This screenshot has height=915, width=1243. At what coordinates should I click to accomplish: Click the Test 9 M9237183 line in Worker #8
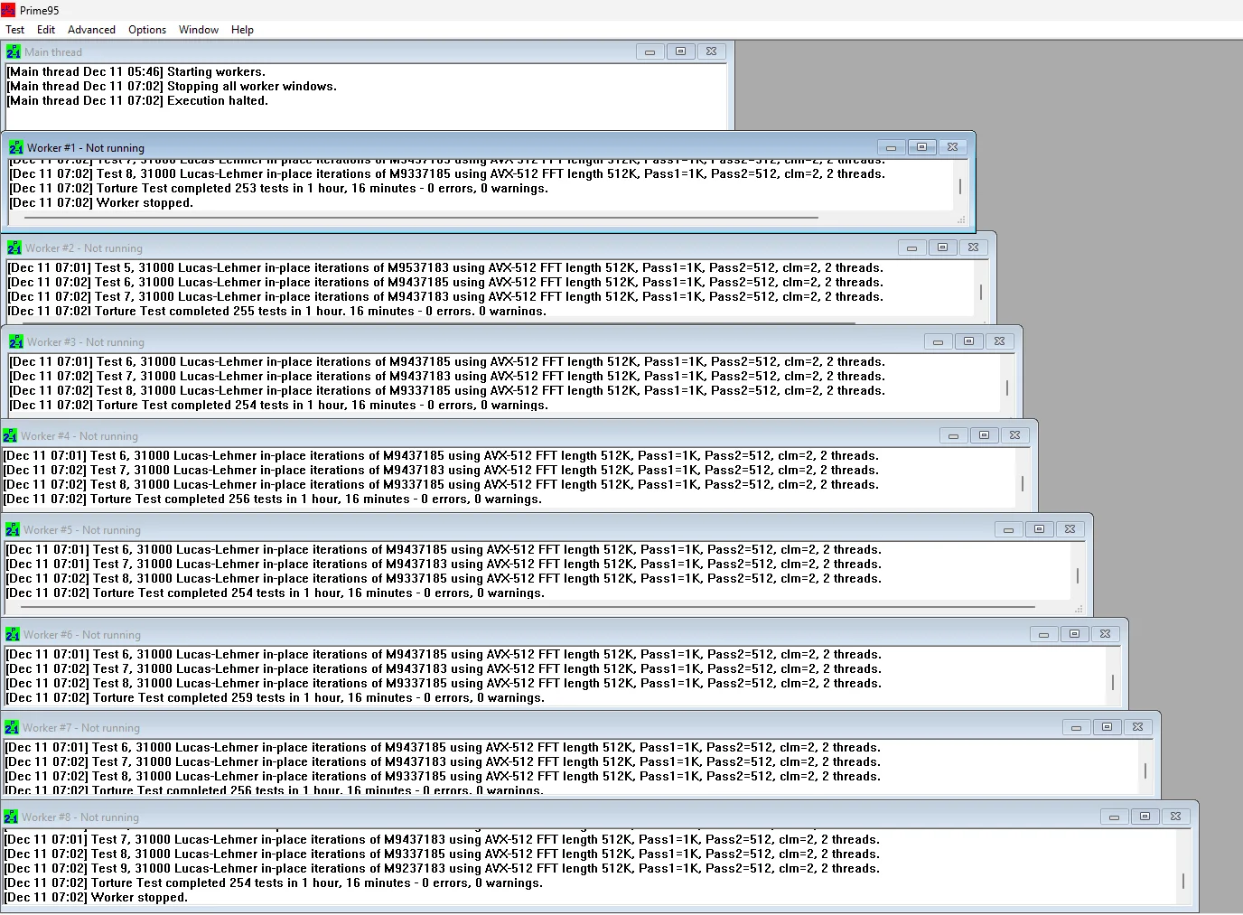coord(442,869)
